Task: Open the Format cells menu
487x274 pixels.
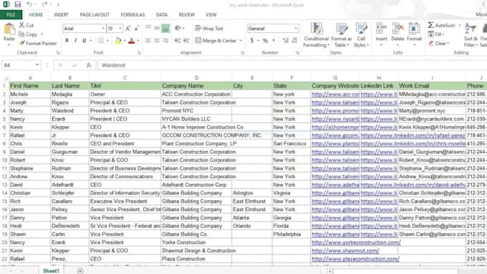Action: [415, 34]
